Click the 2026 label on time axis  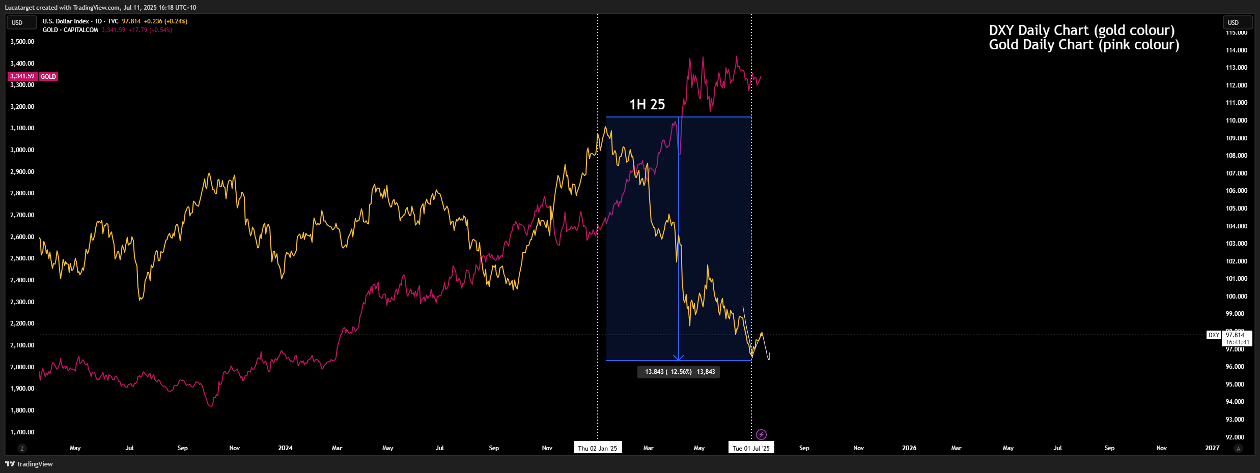point(909,448)
